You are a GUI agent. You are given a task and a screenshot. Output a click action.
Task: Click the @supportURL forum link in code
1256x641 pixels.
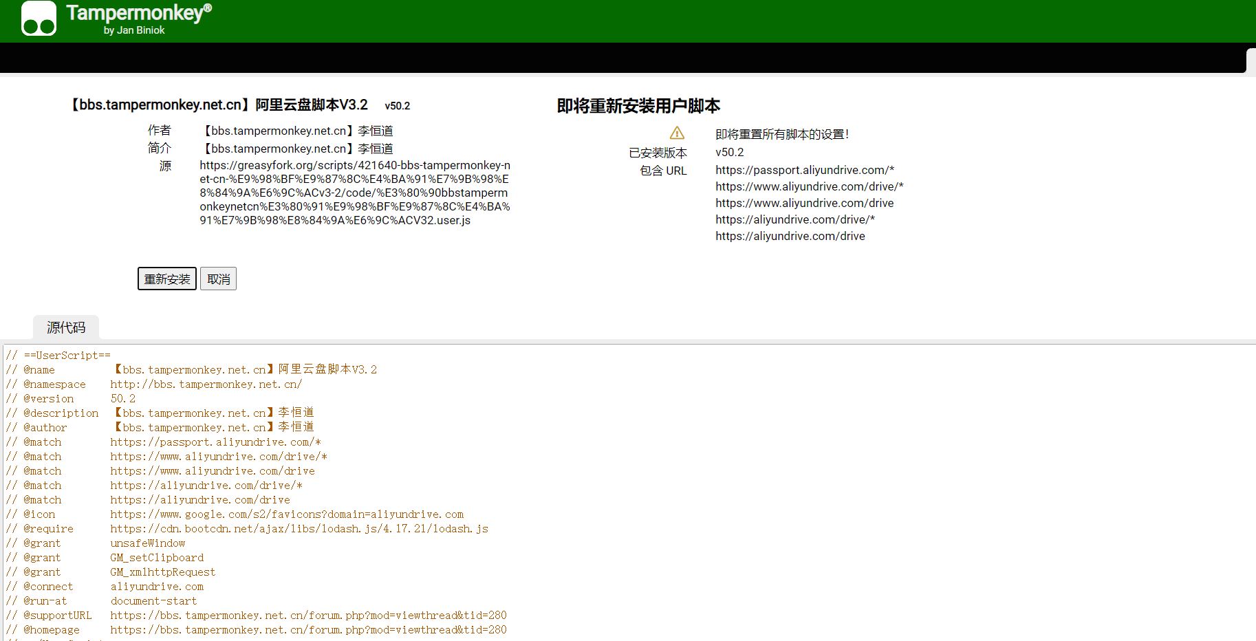point(307,616)
